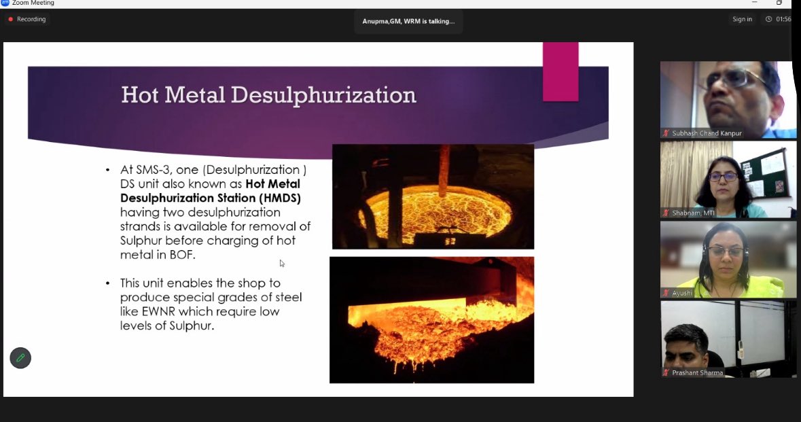Click muted mic icon on Prashant Sharma

(x=666, y=373)
